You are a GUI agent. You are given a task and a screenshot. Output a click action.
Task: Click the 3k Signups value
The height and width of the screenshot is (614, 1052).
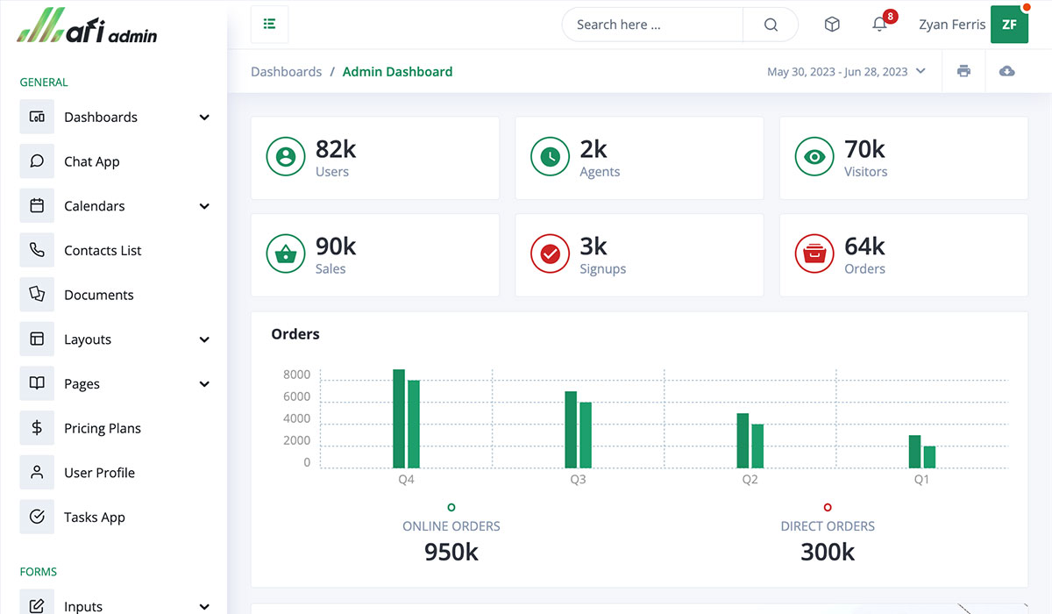[594, 246]
